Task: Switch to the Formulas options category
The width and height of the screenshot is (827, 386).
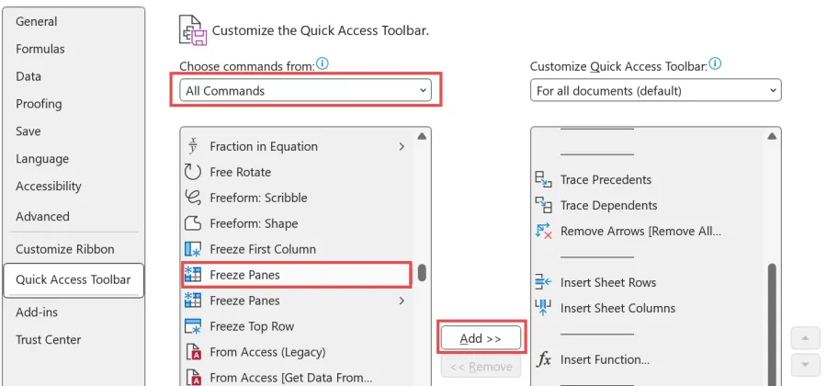Action: coord(40,49)
